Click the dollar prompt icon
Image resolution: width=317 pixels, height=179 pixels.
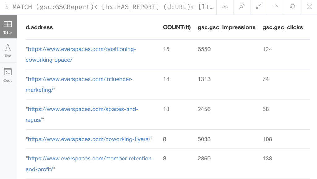tap(7, 7)
